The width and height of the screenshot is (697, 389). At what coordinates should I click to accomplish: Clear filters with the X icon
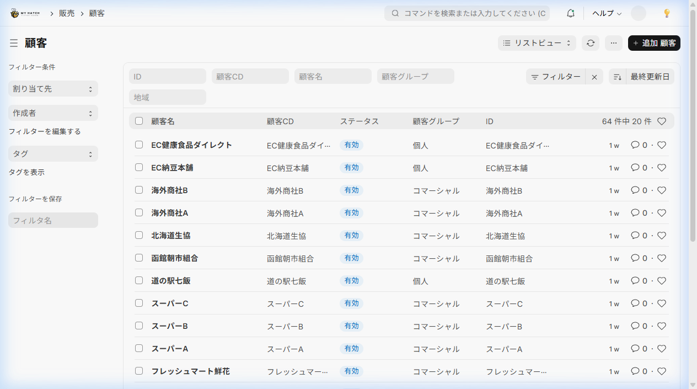594,77
